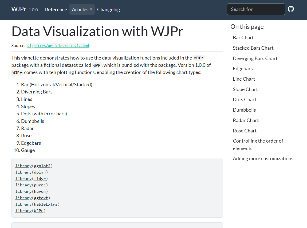Click list item Bar (Horizontal/Vertical/Stacked)
This screenshot has height=228, width=307.
point(57,84)
